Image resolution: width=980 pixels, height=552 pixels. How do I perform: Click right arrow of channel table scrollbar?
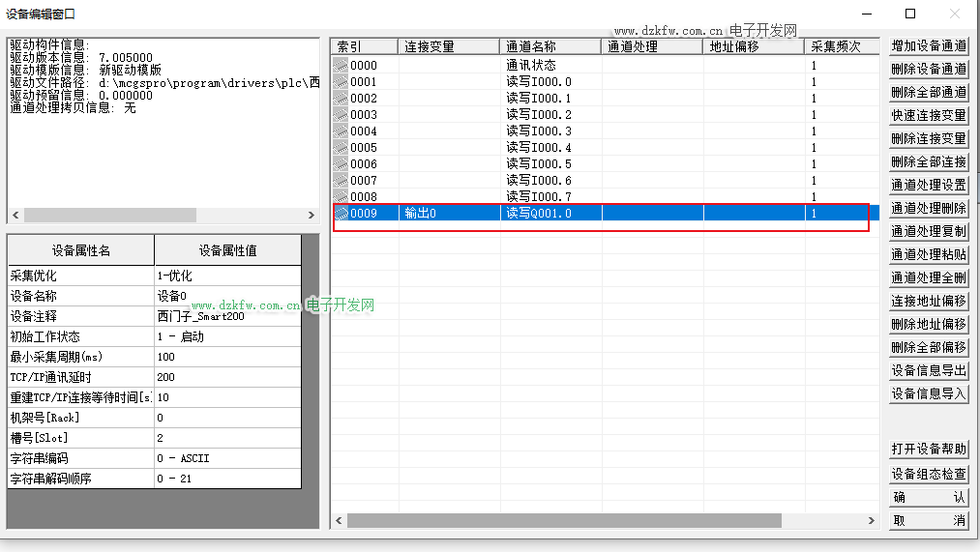point(874,520)
